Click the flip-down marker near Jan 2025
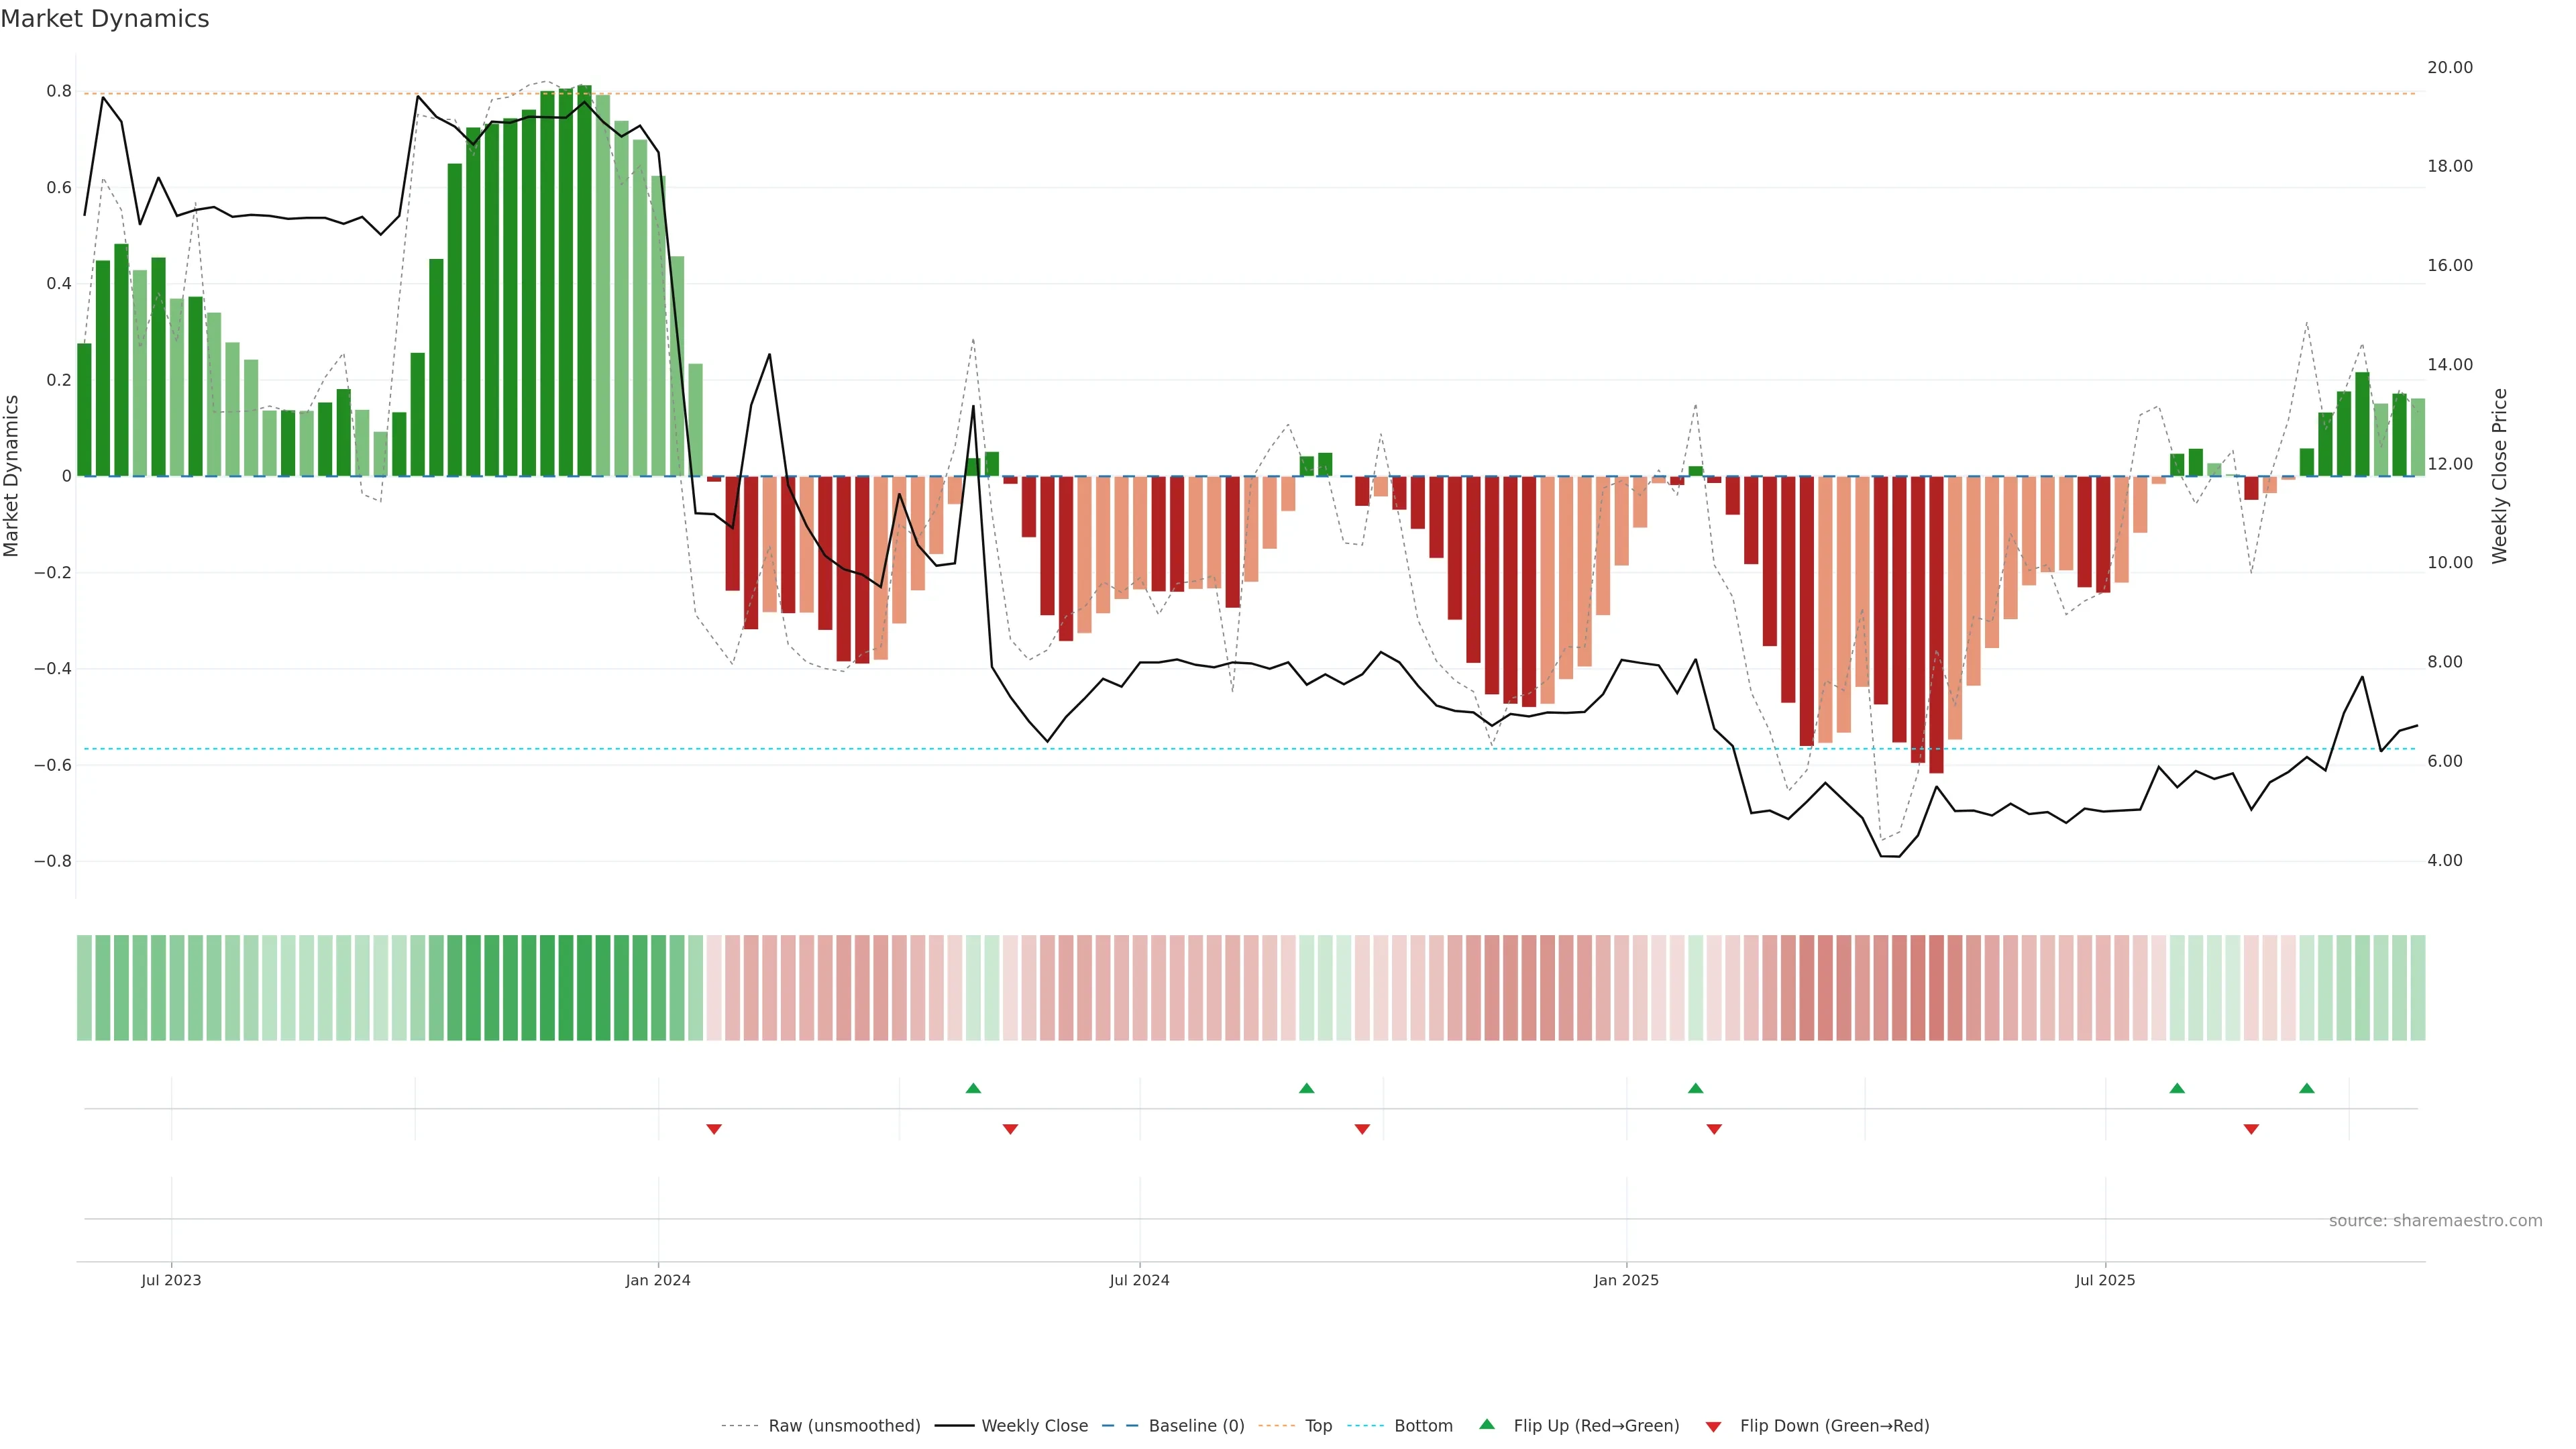 [1714, 1129]
